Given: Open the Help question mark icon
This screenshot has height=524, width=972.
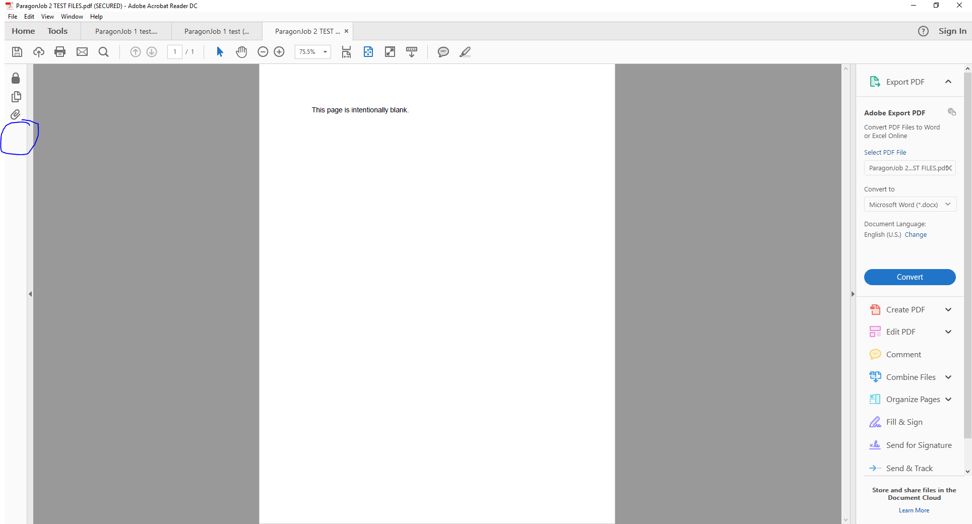Looking at the screenshot, I should 923,31.
